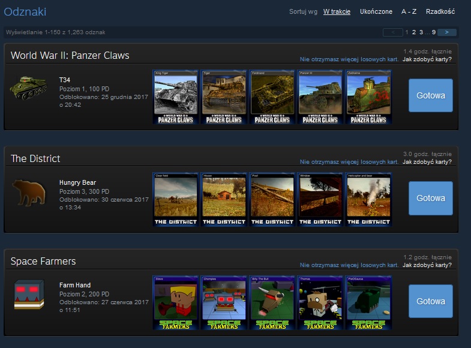Image resolution: width=471 pixels, height=348 pixels.
Task: Click 'Odblokowano: 27 czerwca 2017' text
Action: tap(104, 302)
